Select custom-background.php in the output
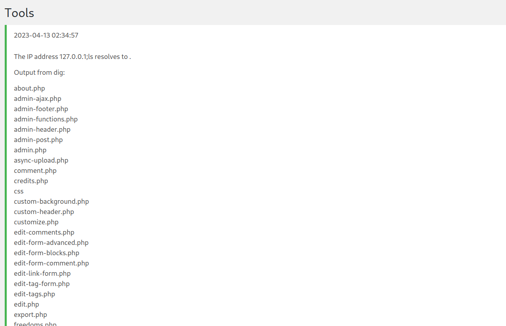Viewport: 506px width, 326px height. 51,201
